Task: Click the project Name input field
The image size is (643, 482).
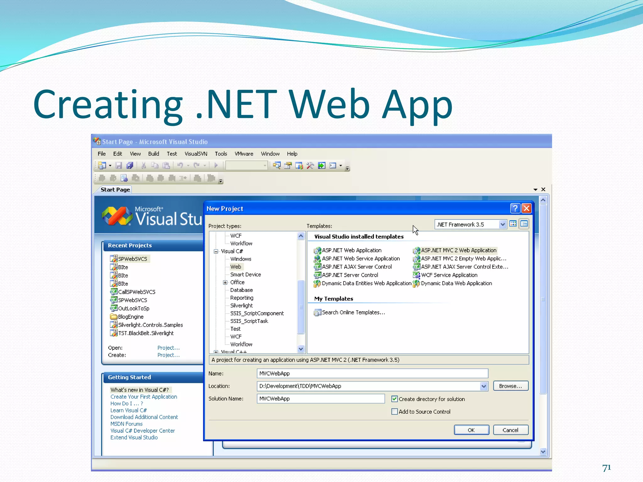Action: click(372, 373)
